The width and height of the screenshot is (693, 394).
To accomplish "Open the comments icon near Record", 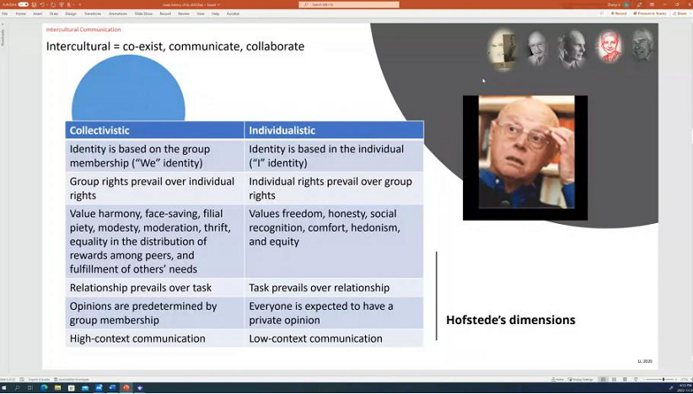I will 602,13.
